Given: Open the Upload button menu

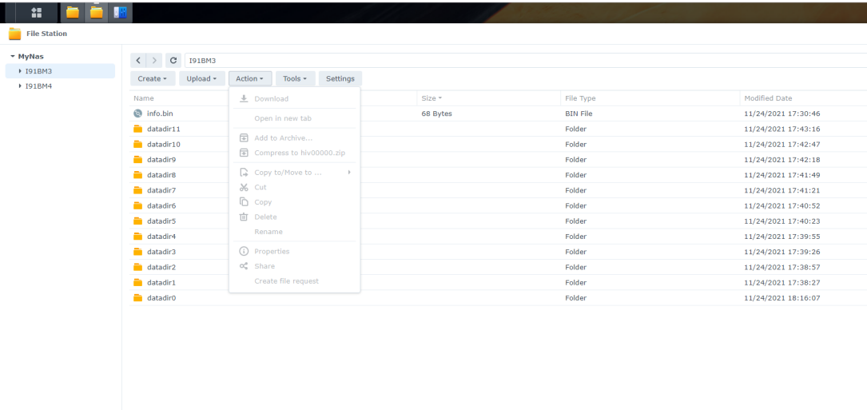Looking at the screenshot, I should [x=201, y=78].
